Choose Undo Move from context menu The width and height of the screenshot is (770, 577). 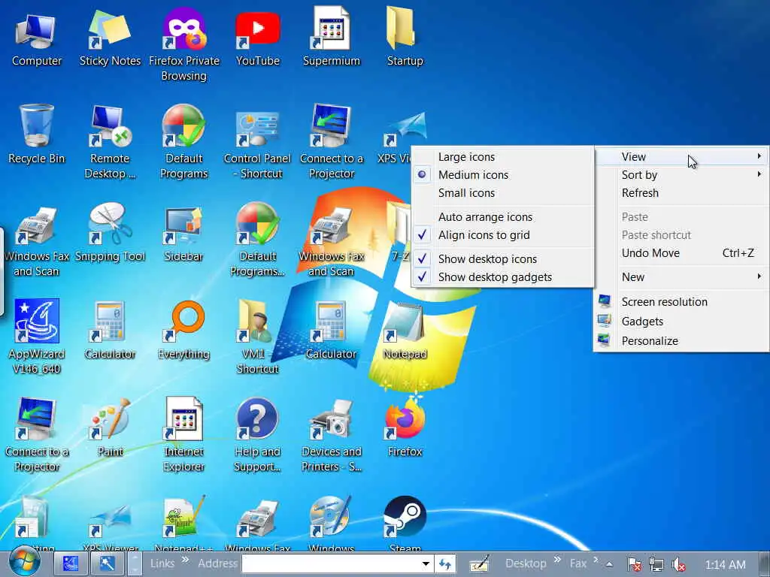pyautogui.click(x=681, y=253)
